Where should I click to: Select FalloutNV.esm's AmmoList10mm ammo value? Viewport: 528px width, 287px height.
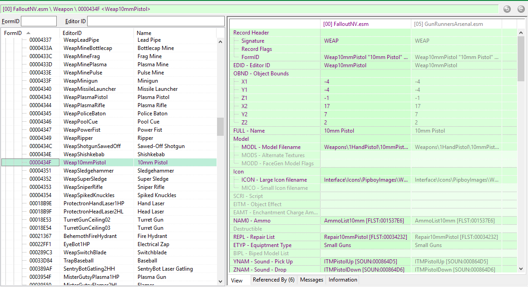[x=364, y=221]
